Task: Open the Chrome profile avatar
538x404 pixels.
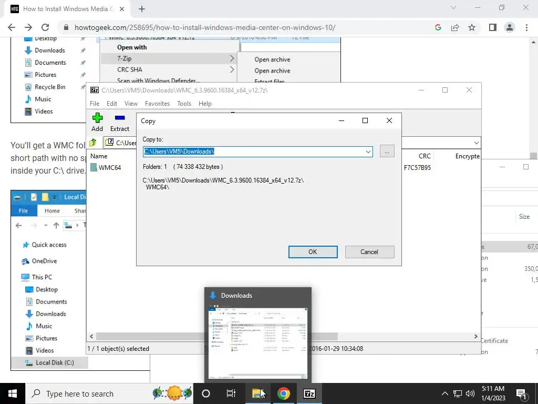Action: [x=510, y=27]
